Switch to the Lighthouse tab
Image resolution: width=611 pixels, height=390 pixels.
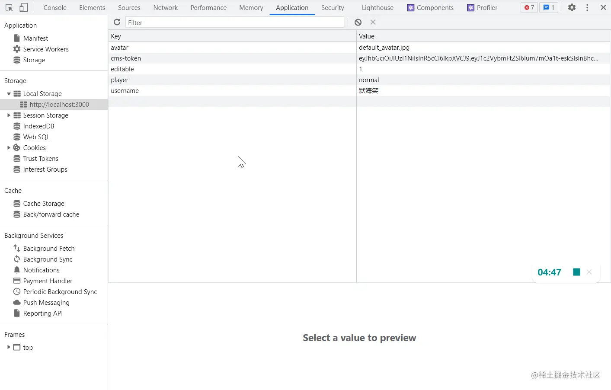[x=377, y=7]
